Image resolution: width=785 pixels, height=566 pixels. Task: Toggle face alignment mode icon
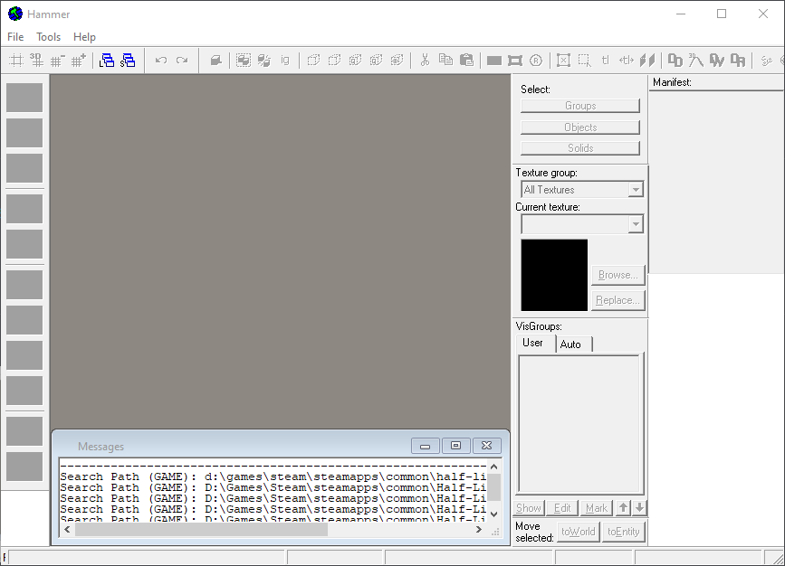(647, 61)
